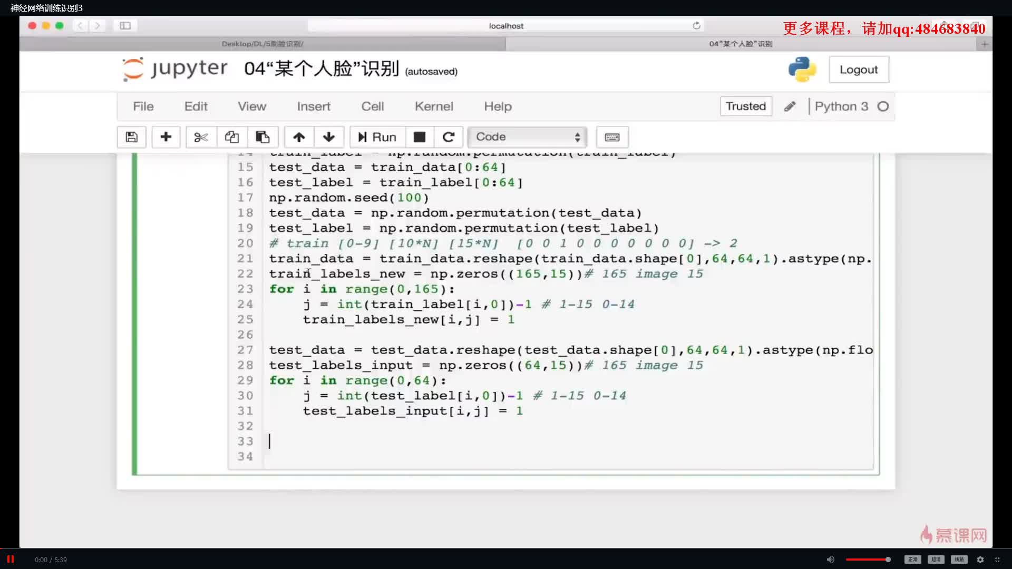
Task: Select 超清 playback quality
Action: pyautogui.click(x=936, y=560)
